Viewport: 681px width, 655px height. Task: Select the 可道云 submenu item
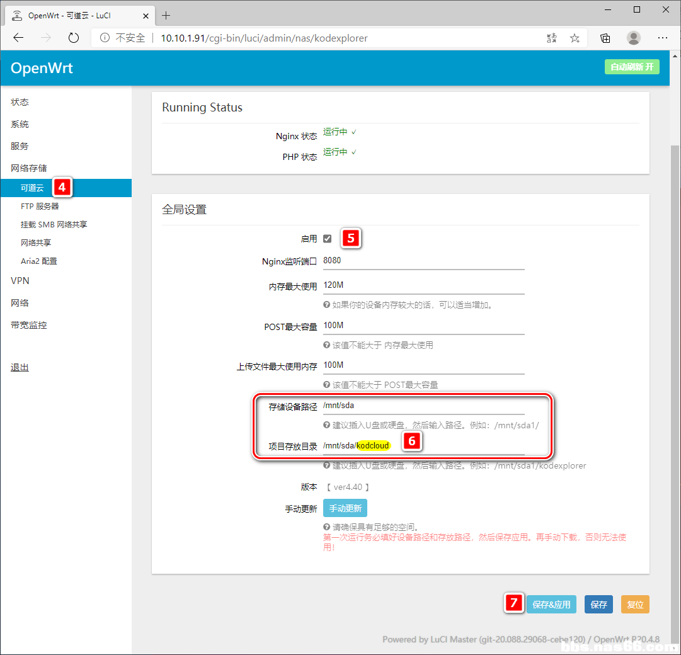point(66,188)
